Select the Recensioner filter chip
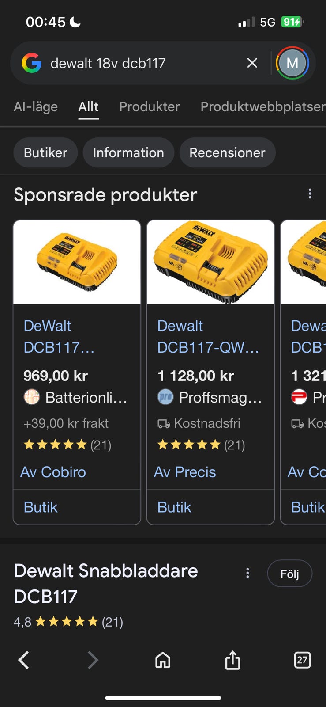 pyautogui.click(x=227, y=152)
